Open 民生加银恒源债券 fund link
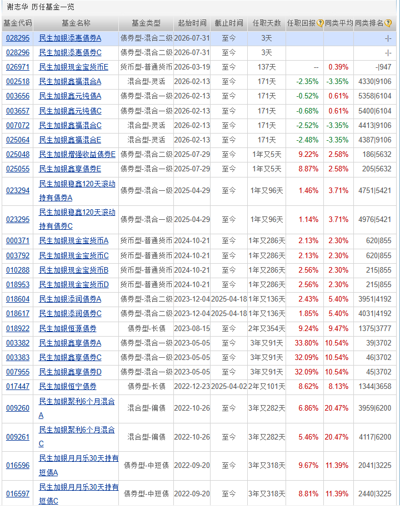The width and height of the screenshot is (400, 508). coord(68,328)
